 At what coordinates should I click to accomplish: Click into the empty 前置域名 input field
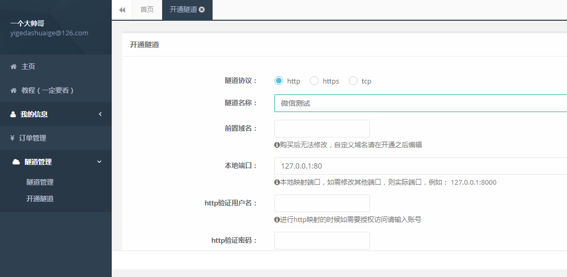click(322, 129)
